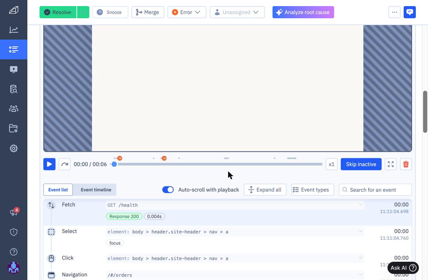Open the user avatar menu
The image size is (428, 280).
[14, 268]
